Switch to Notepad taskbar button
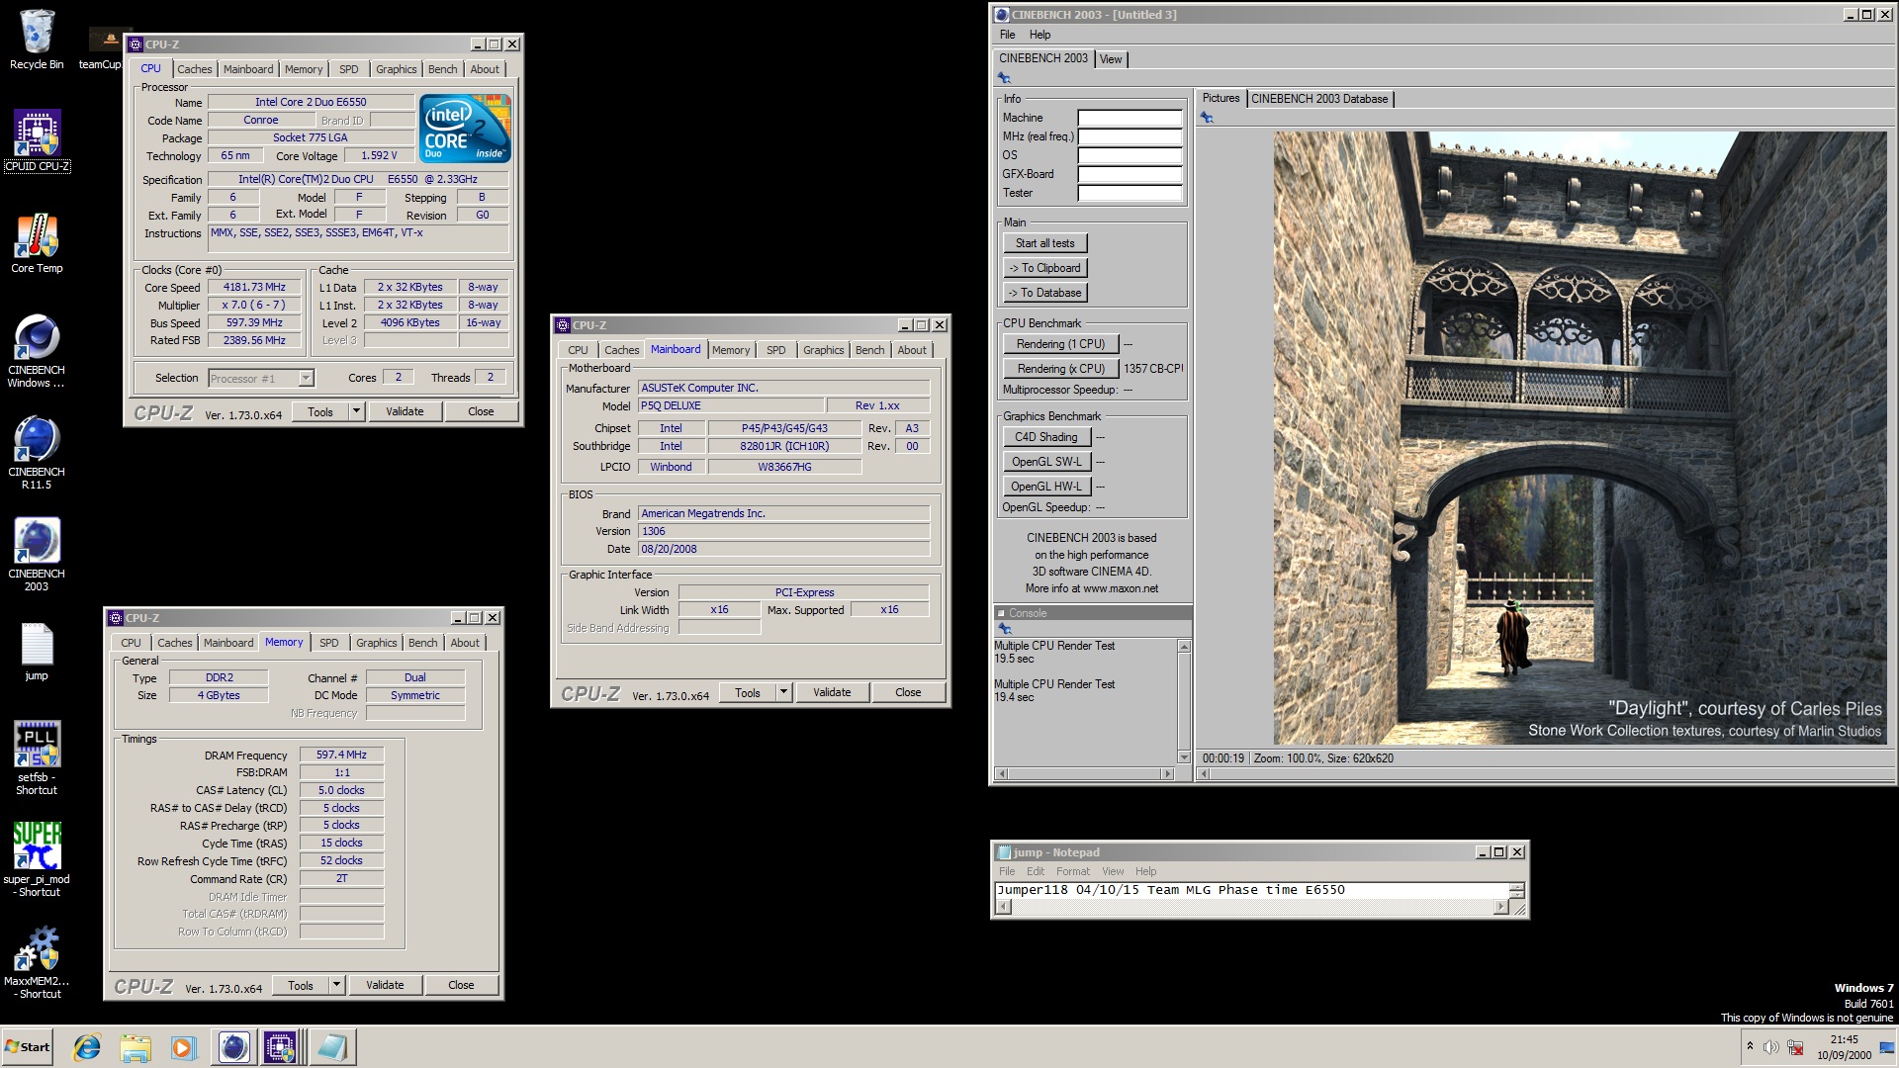 [x=332, y=1047]
